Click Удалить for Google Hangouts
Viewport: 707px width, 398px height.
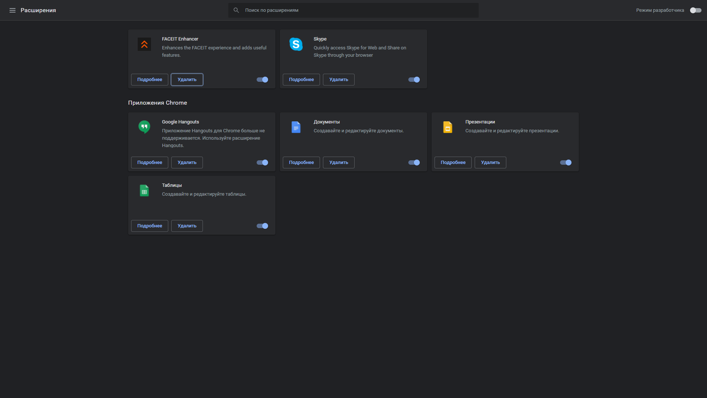[x=187, y=163]
